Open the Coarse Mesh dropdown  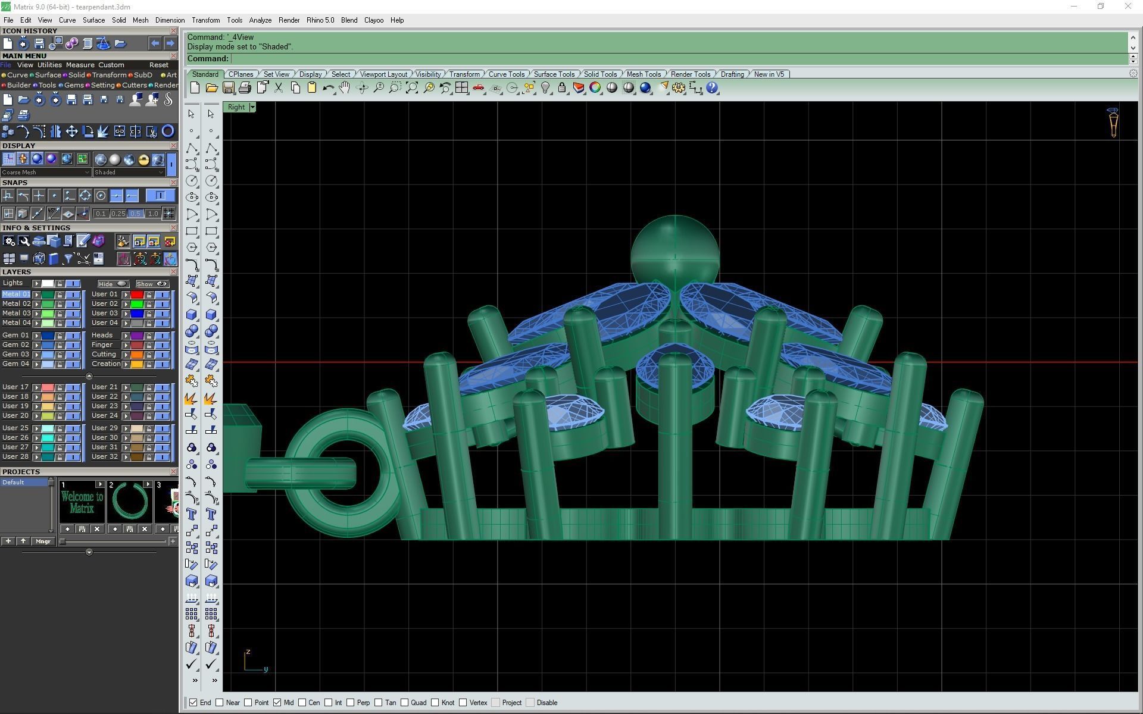[87, 173]
